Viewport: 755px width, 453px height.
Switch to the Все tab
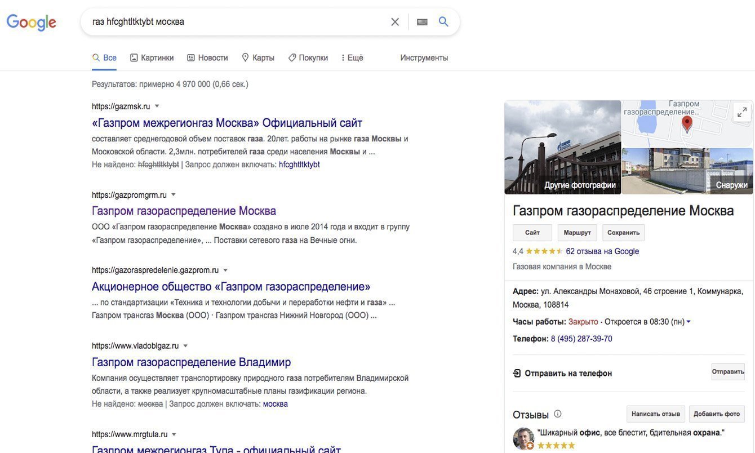tap(104, 57)
